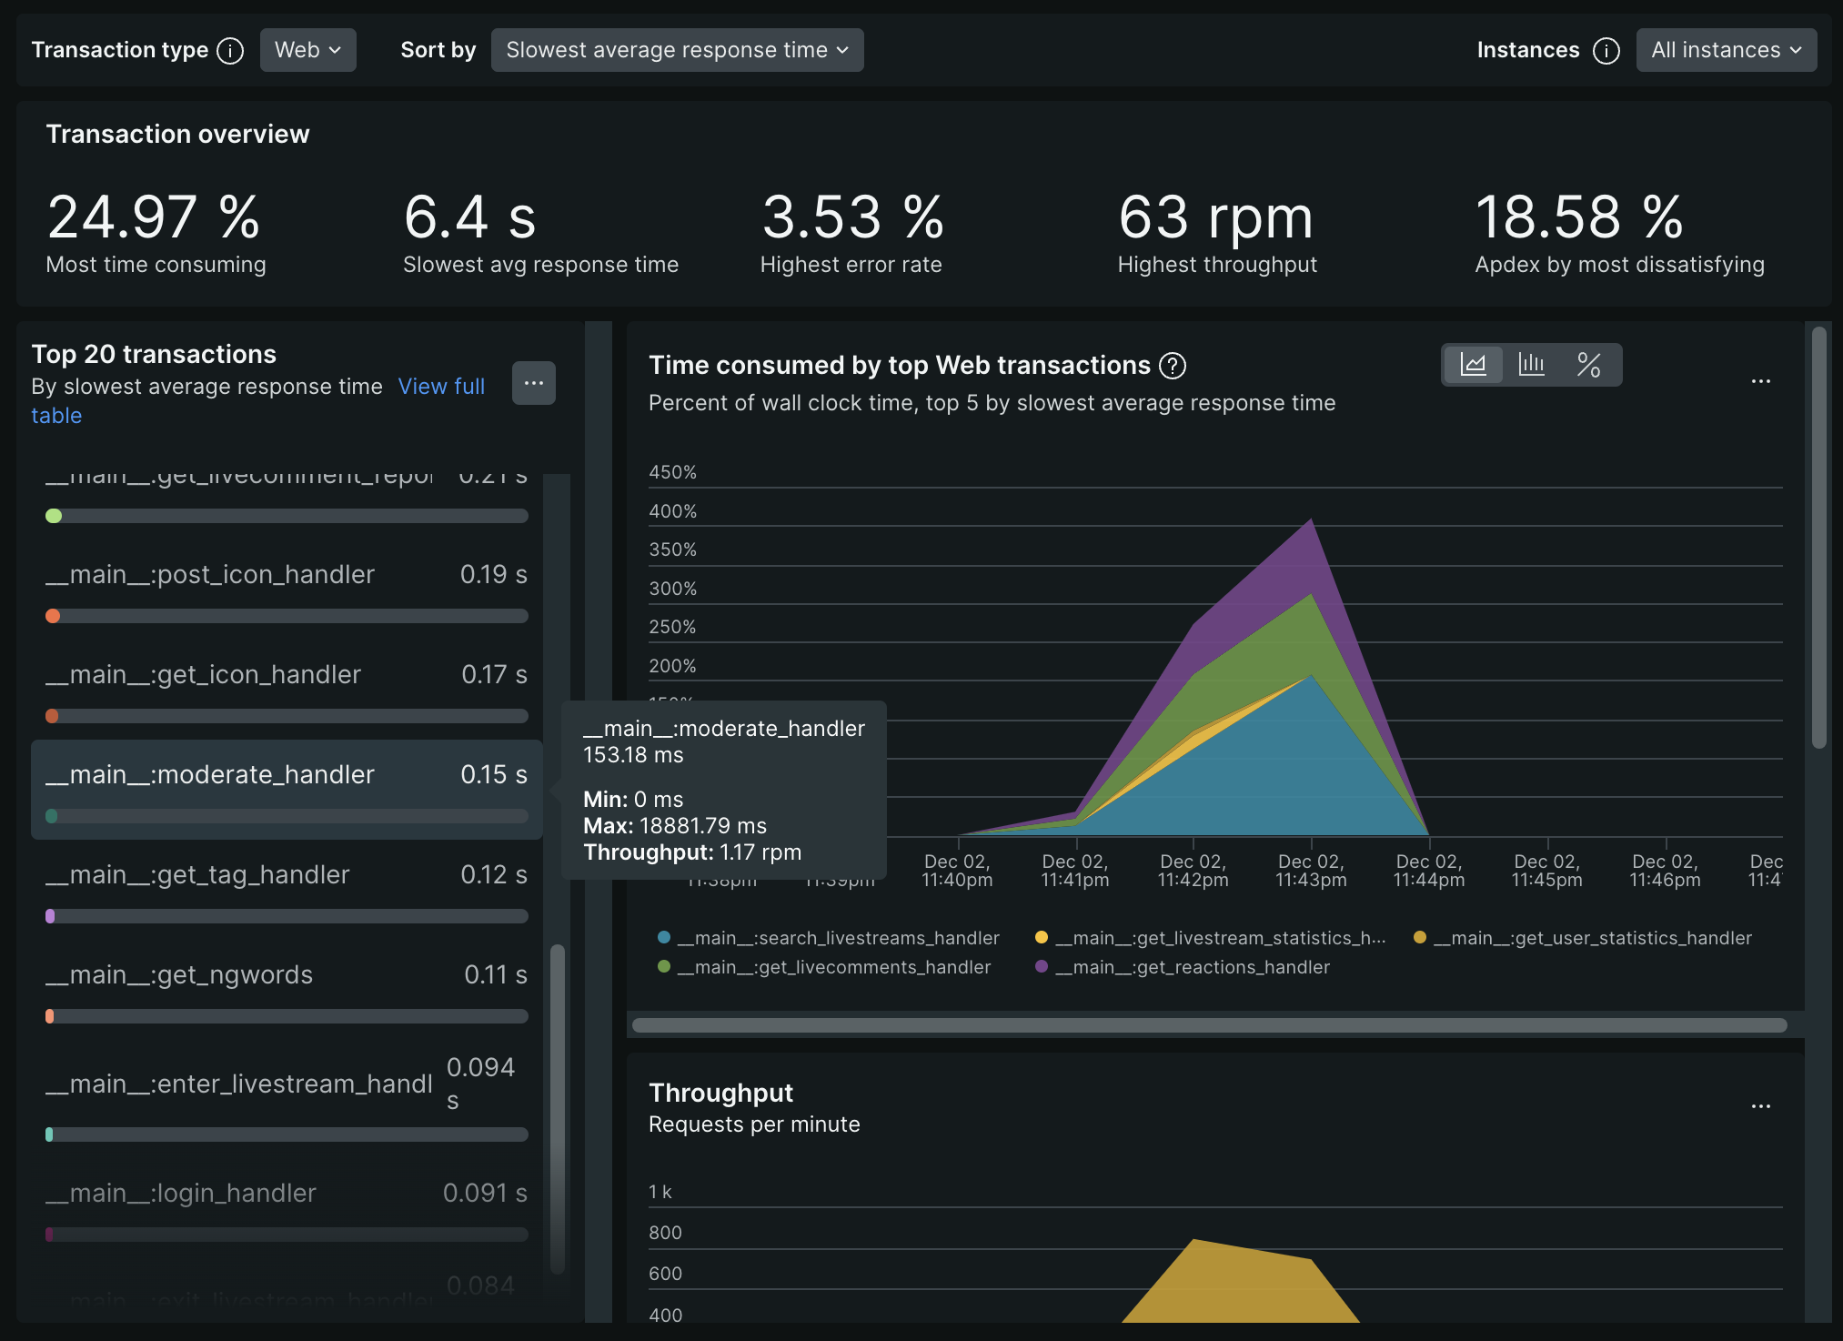The image size is (1843, 1341).
Task: Toggle get_reactions_handler legend series
Action: [x=1192, y=967]
